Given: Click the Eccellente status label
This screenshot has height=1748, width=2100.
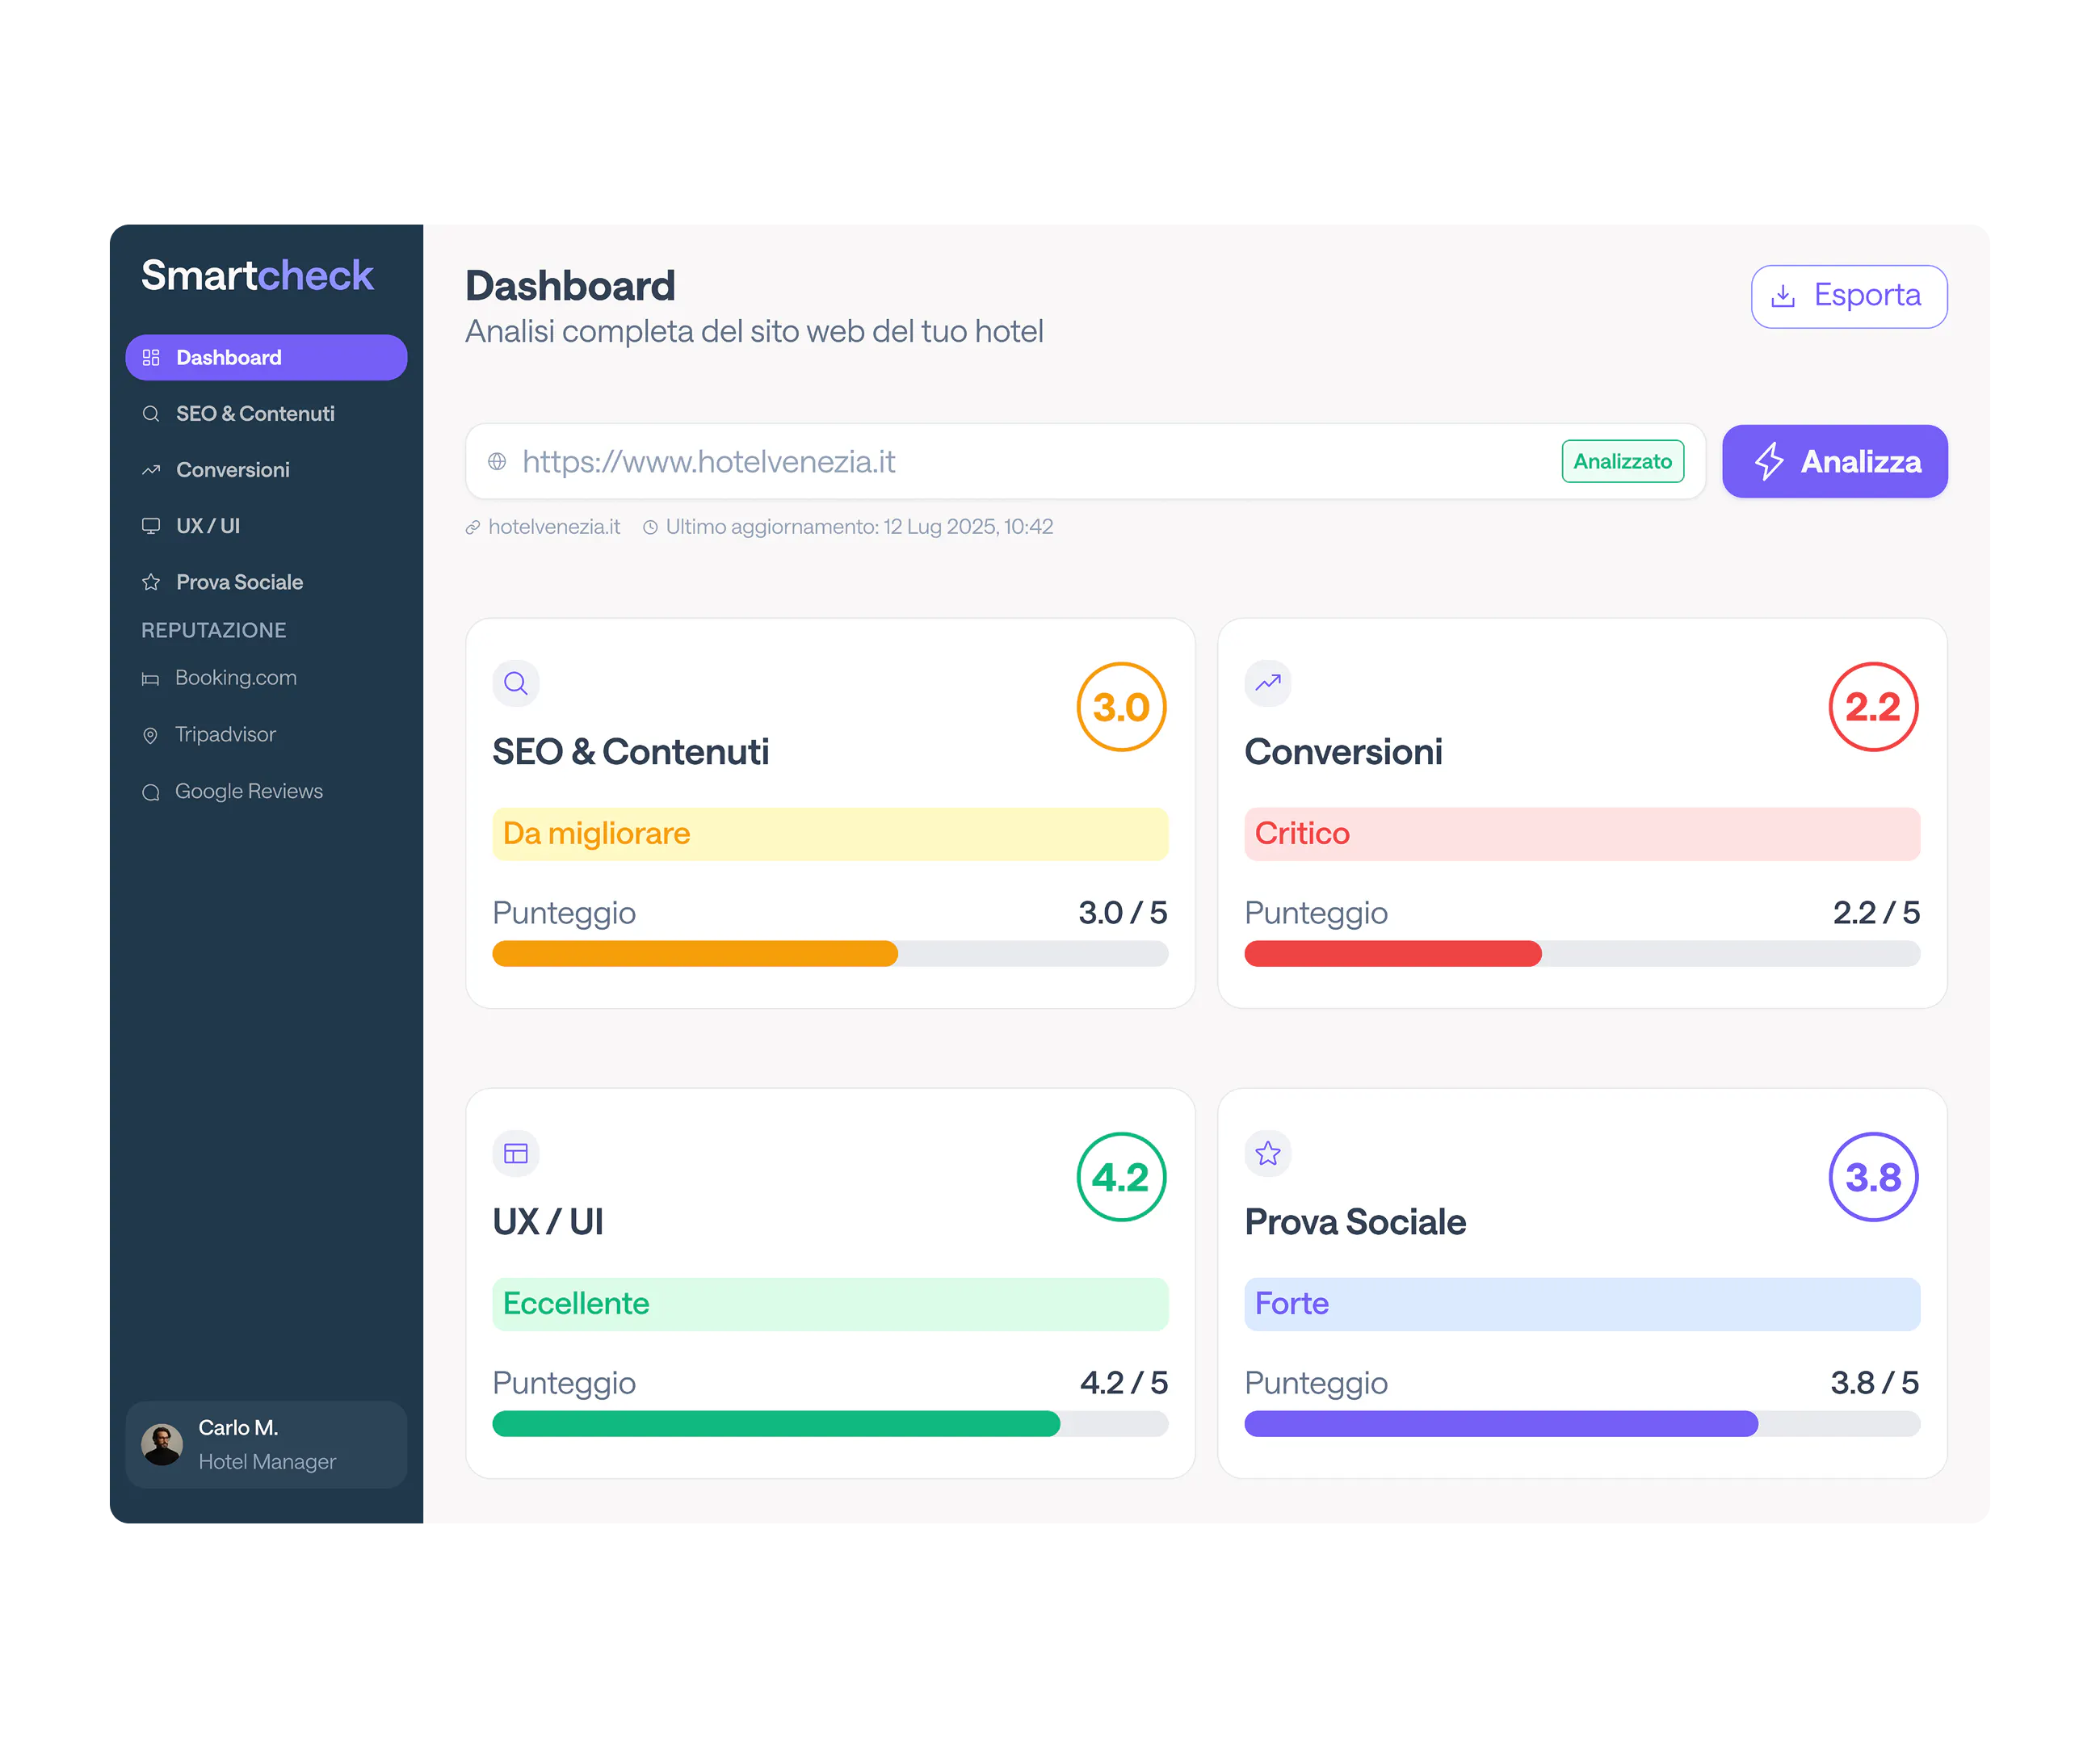Looking at the screenshot, I should coord(830,1304).
